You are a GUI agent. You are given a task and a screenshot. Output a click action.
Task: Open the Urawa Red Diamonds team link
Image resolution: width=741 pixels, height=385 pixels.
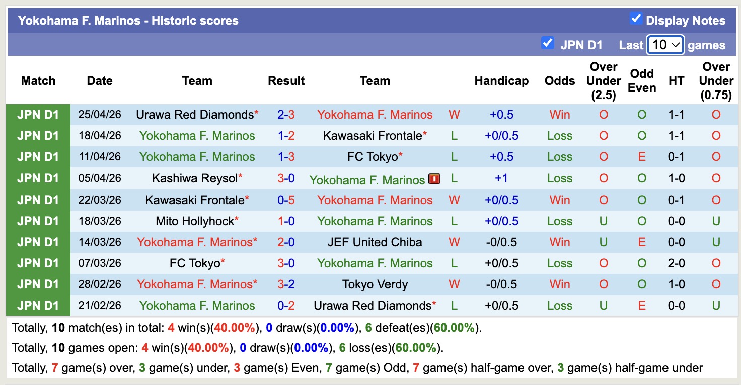coord(194,114)
